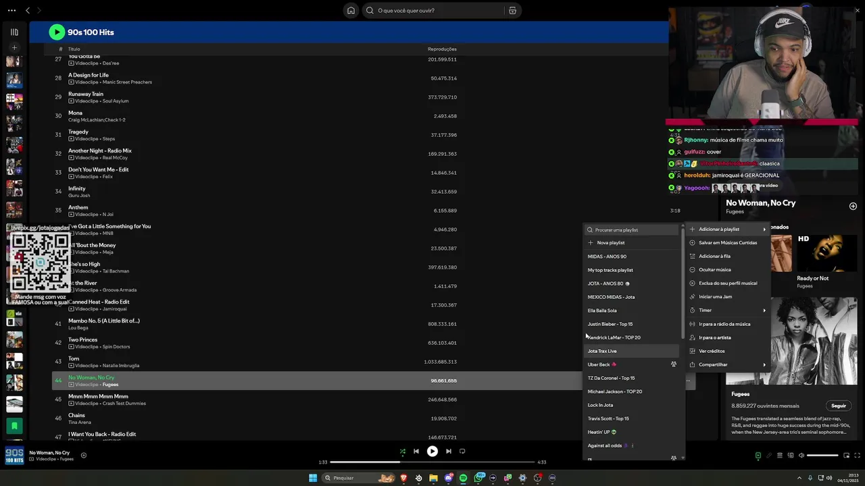This screenshot has width=865, height=486.
Task: Open 90s 100 Hits cover in player bar
Action: tap(14, 456)
